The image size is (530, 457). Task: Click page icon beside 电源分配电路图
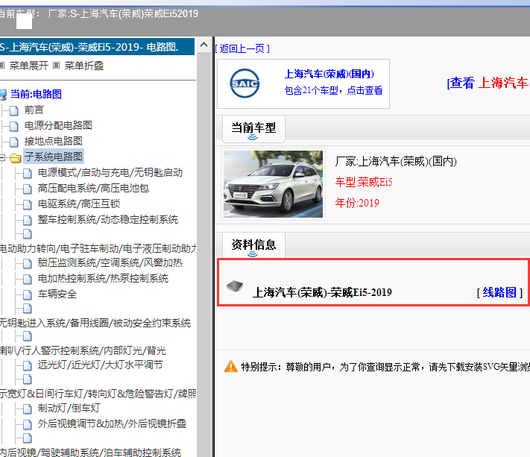coord(14,126)
